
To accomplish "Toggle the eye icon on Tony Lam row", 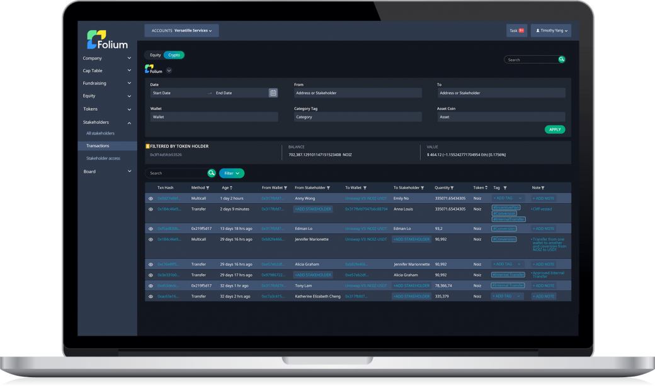I will tap(151, 285).
